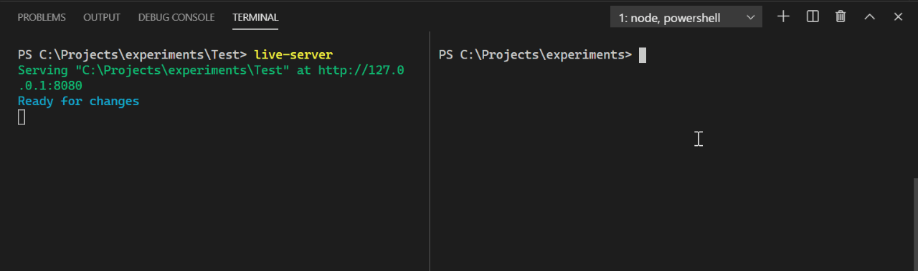Click the live-server command text
918x271 pixels.
coord(293,54)
